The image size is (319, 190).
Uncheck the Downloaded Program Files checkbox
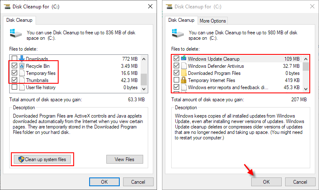(176, 73)
